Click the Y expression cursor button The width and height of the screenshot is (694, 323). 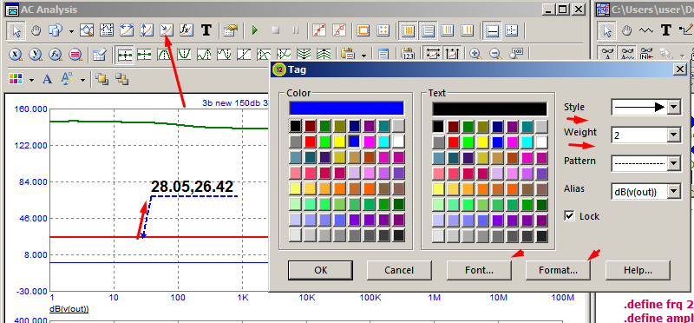36,55
